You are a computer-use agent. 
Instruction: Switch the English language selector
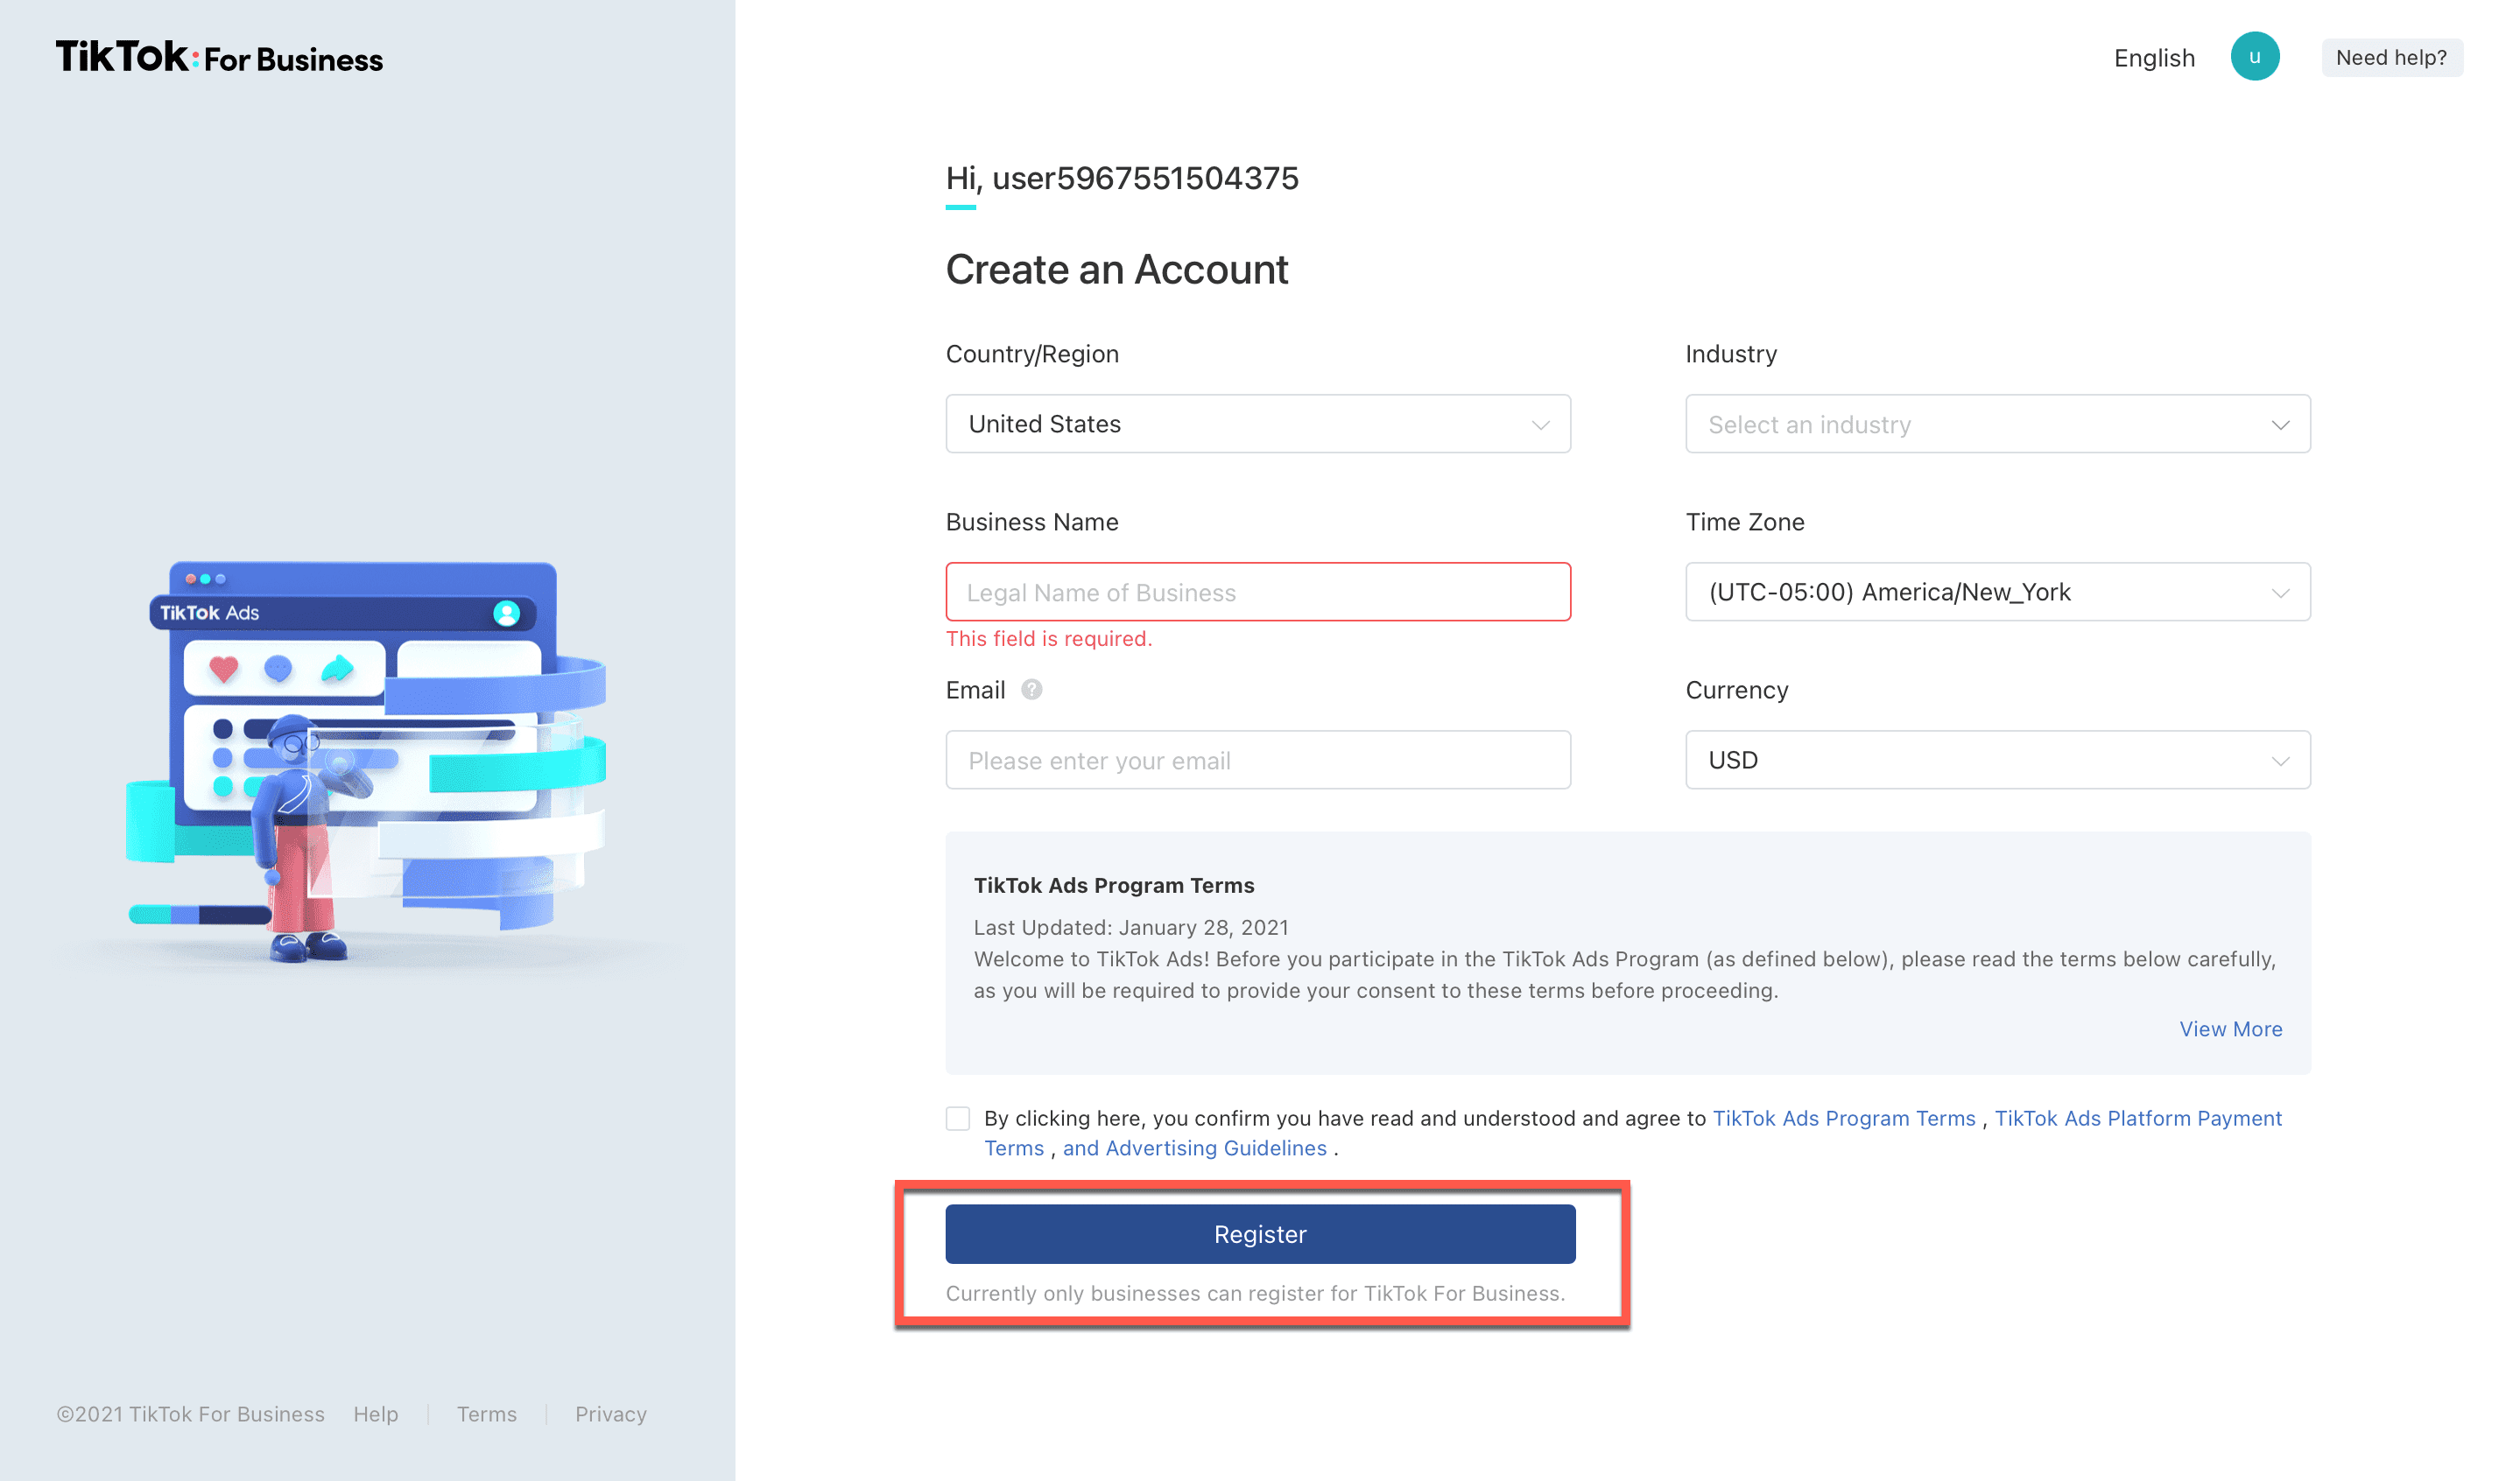click(x=2153, y=58)
